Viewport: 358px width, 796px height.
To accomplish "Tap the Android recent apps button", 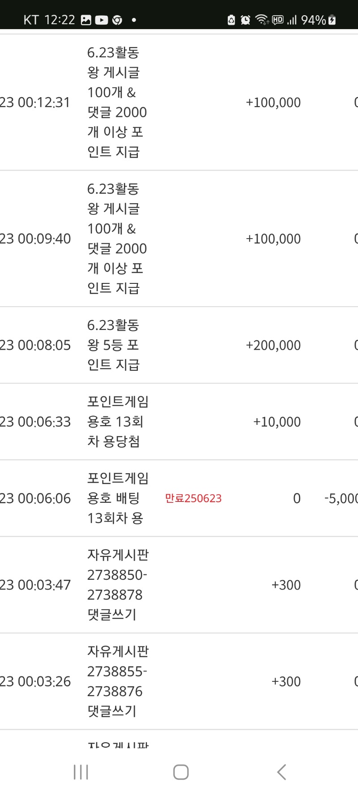I will [x=81, y=772].
